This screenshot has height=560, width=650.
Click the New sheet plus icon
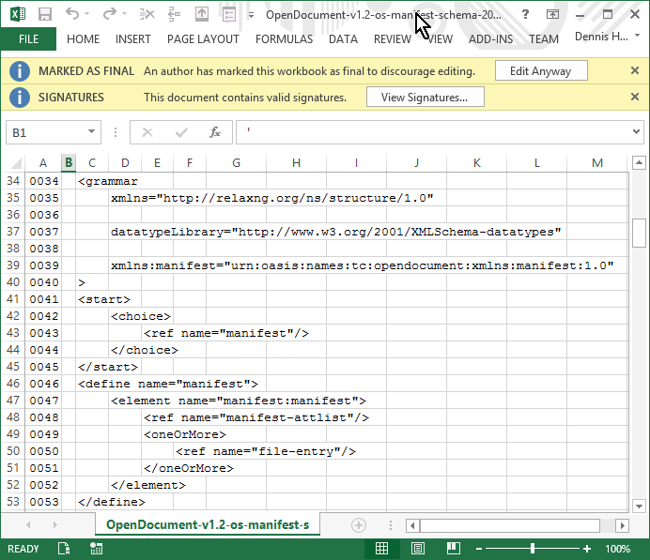pos(358,524)
